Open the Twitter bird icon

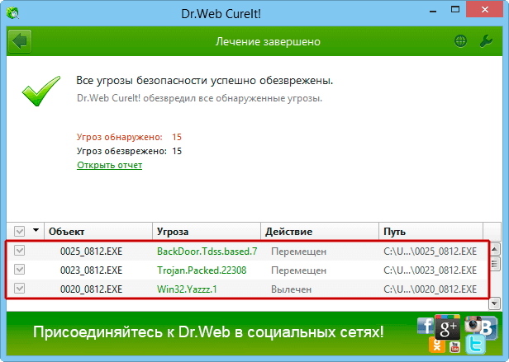475,345
